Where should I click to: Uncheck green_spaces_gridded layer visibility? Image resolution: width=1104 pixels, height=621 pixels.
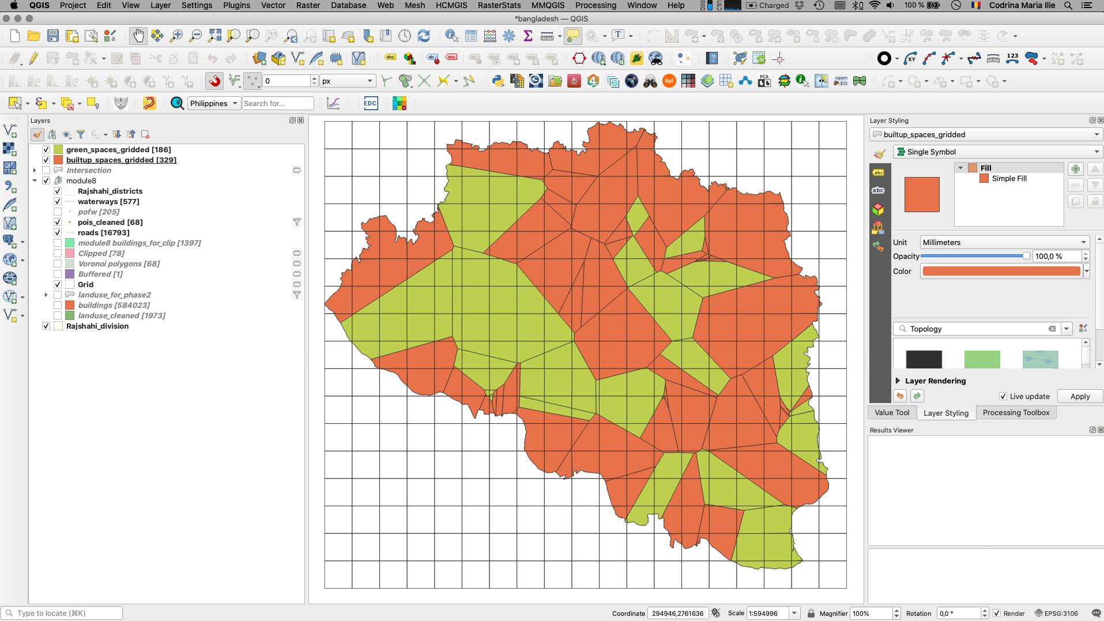coord(46,150)
